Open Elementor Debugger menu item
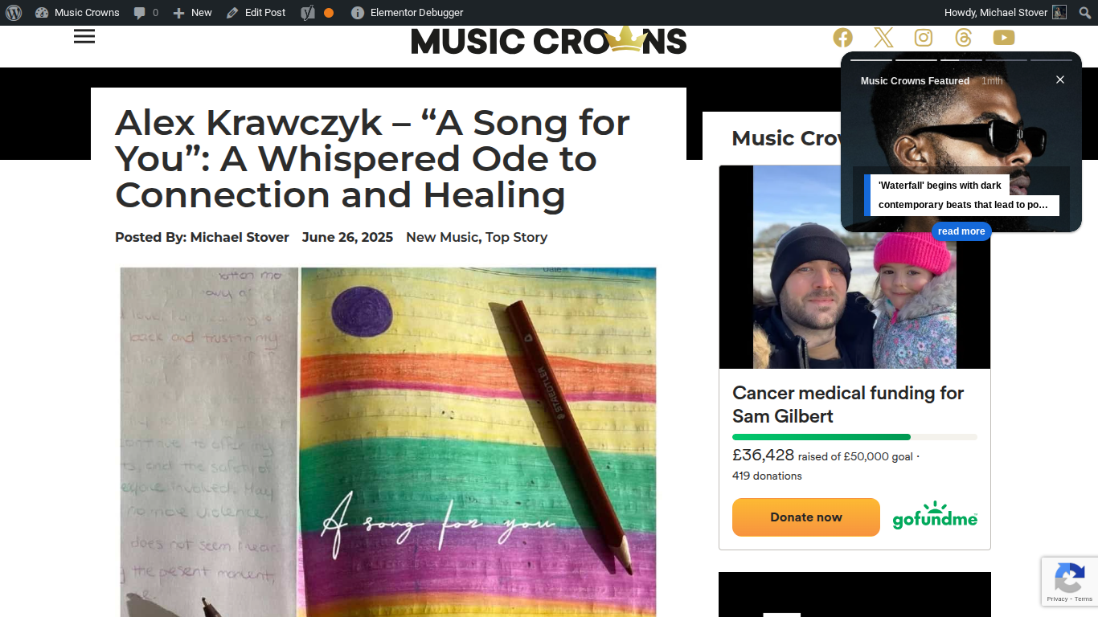This screenshot has height=617, width=1098. click(x=408, y=13)
